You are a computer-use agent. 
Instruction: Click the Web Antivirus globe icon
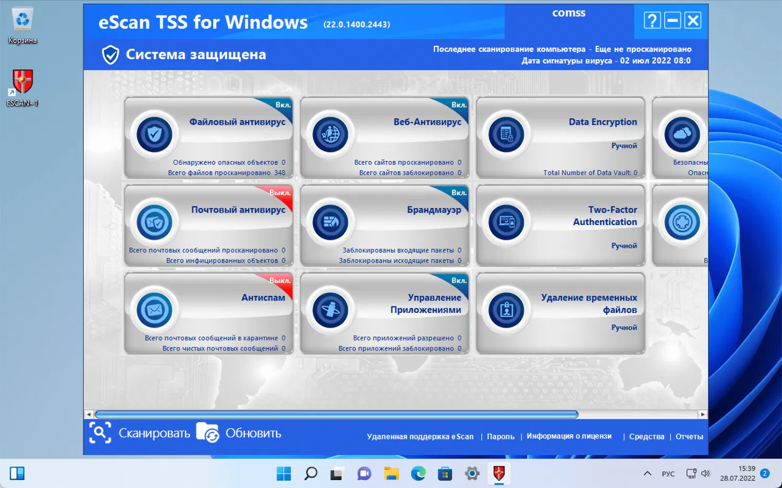pyautogui.click(x=330, y=134)
